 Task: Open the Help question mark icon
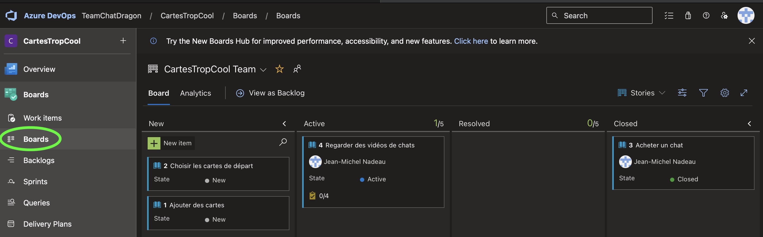[706, 15]
